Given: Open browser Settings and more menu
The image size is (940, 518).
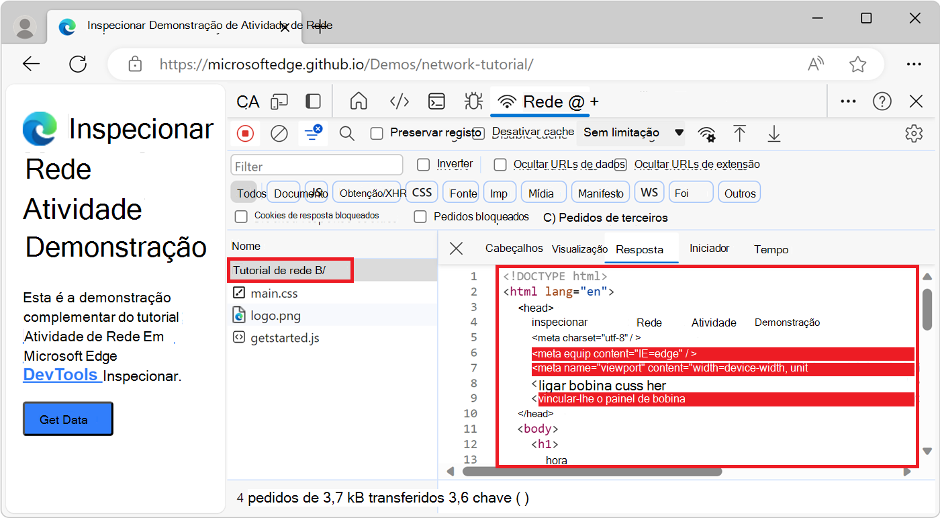Looking at the screenshot, I should 913,64.
